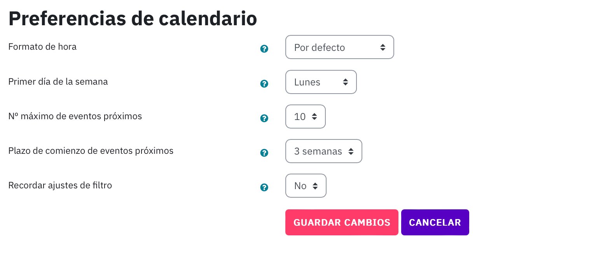
Task: Click the Formato de hora label
Action: [x=42, y=47]
